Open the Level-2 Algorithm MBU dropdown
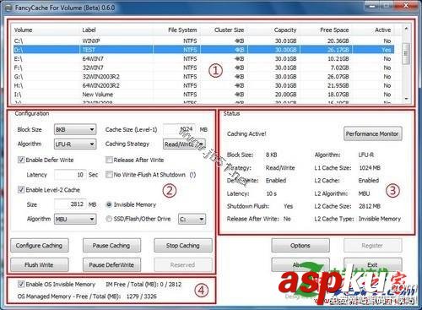 coord(75,219)
